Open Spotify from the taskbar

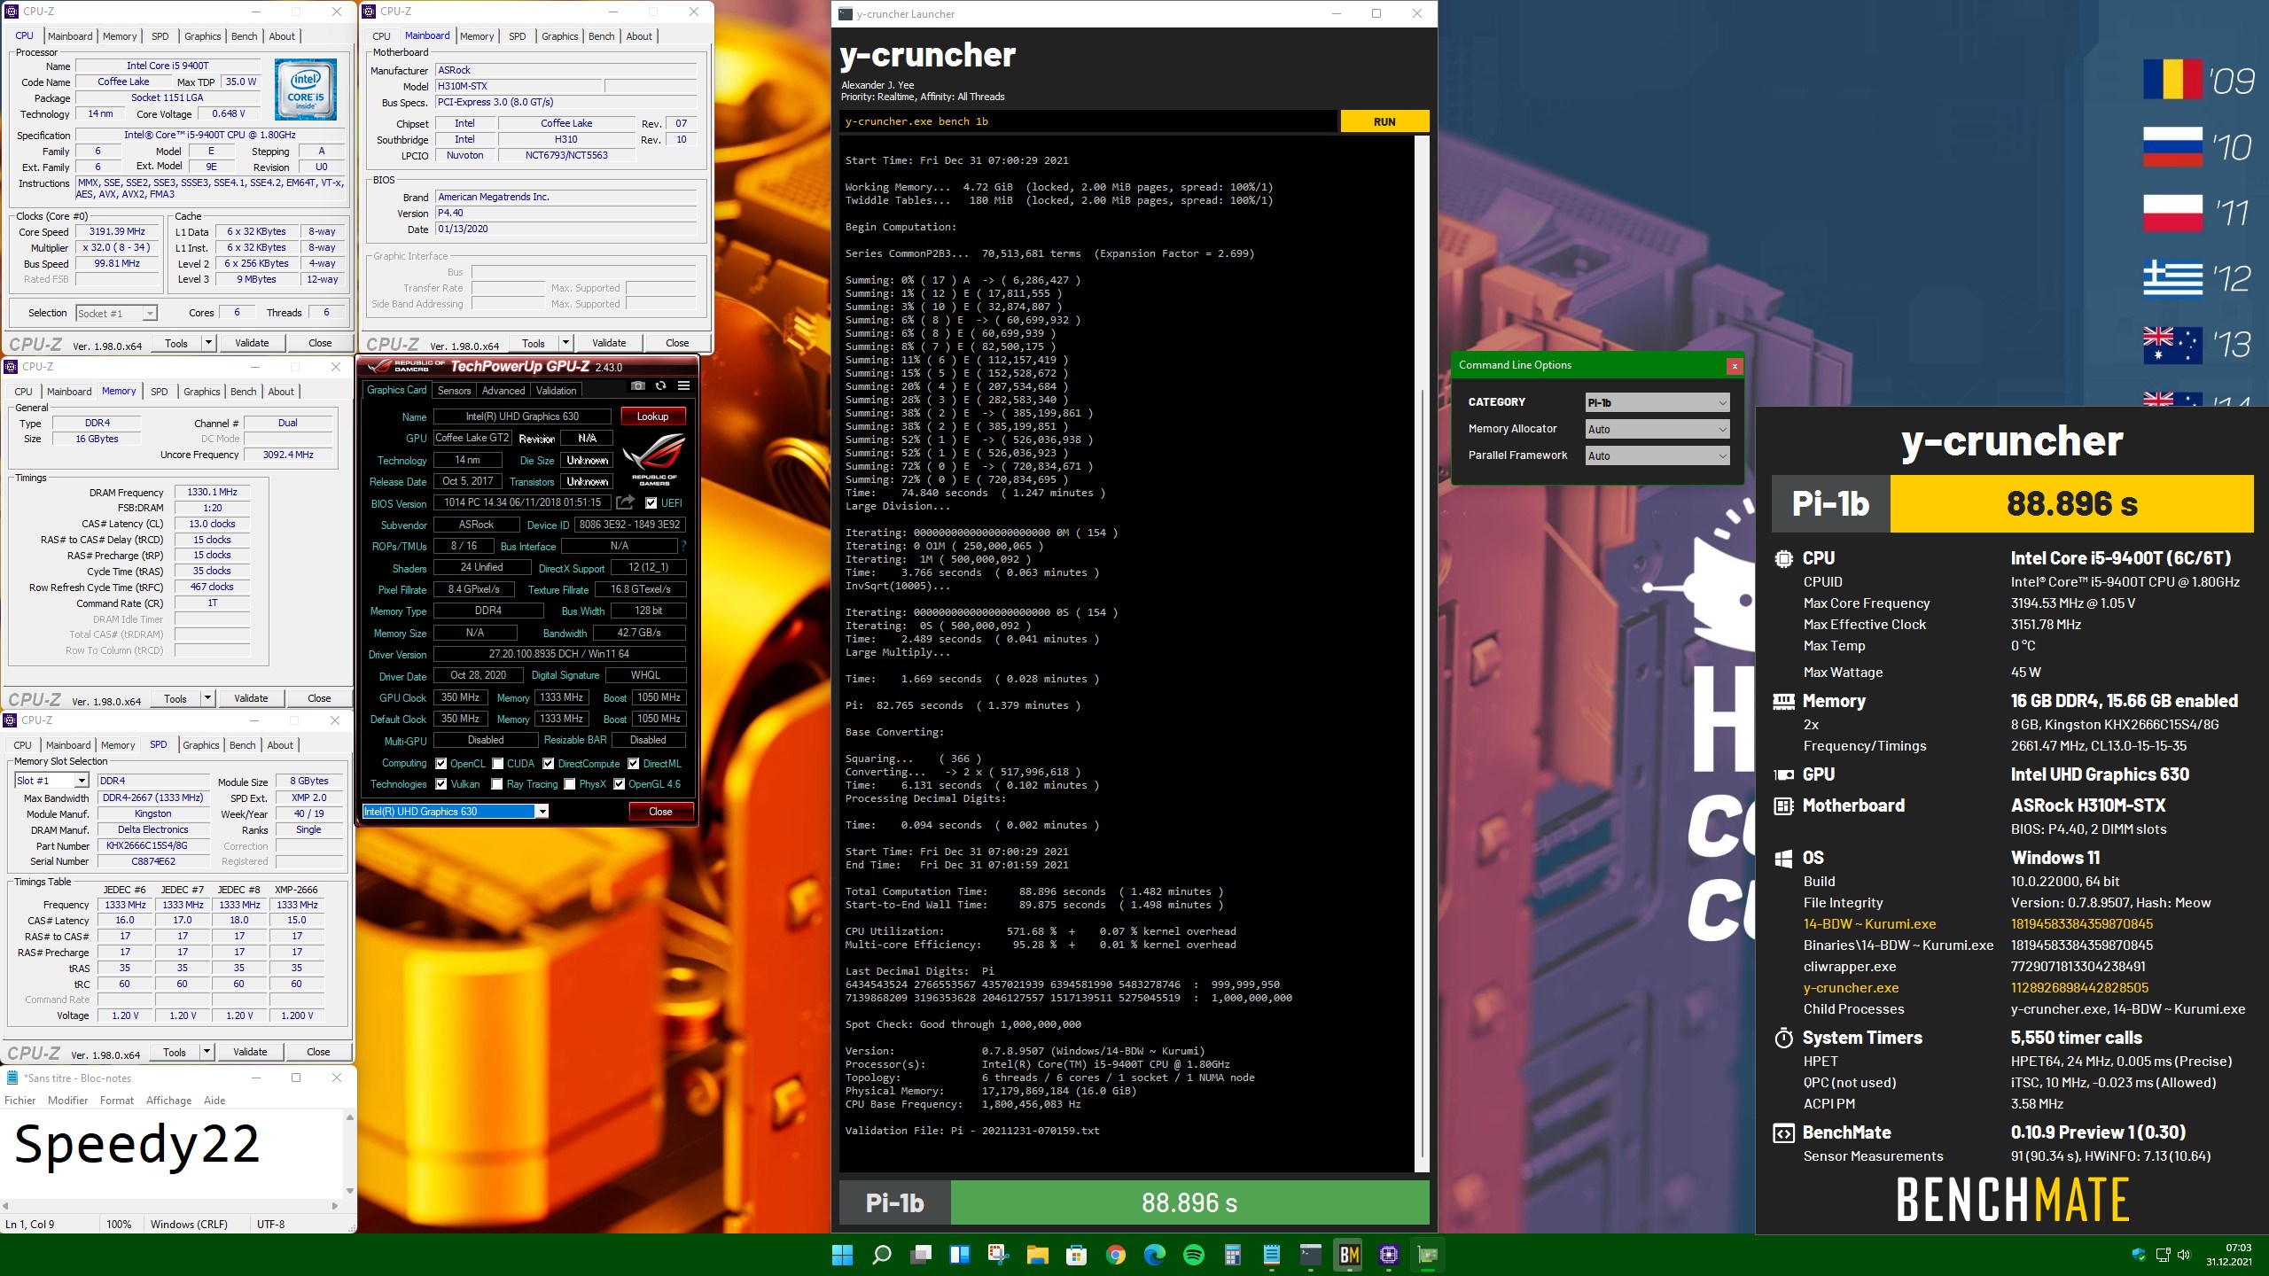1194,1255
